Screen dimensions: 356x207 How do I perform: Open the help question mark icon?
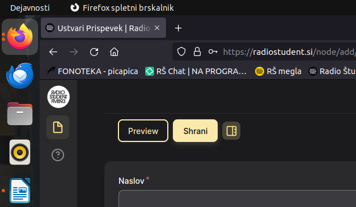[x=58, y=155]
